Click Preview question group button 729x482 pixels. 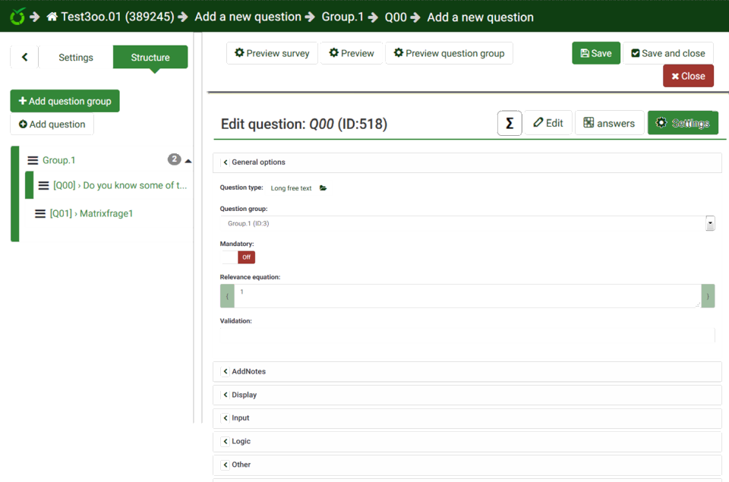[449, 53]
